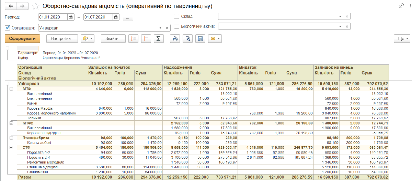Enable the Склад filter checkbox
Viewport: 412px width, 181px height.
point(177,16)
